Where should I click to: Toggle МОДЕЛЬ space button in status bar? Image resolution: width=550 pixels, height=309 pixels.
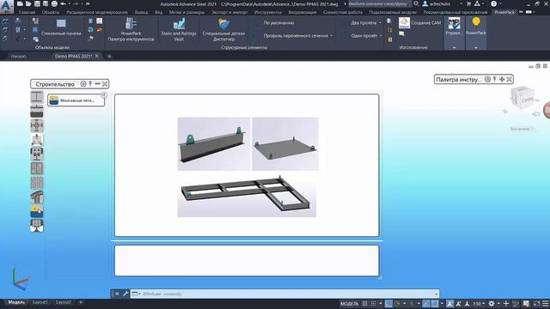pos(350,303)
